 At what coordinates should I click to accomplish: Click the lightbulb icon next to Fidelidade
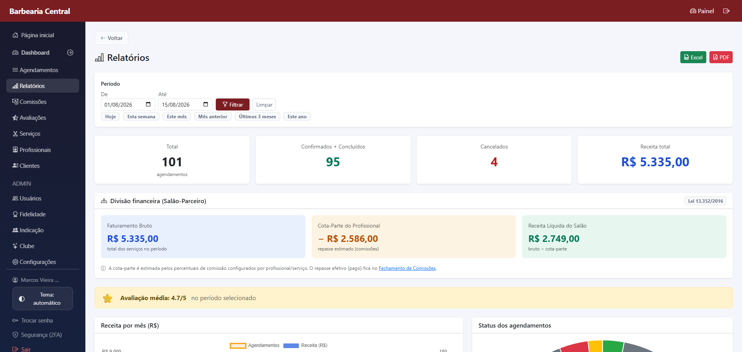(16, 214)
